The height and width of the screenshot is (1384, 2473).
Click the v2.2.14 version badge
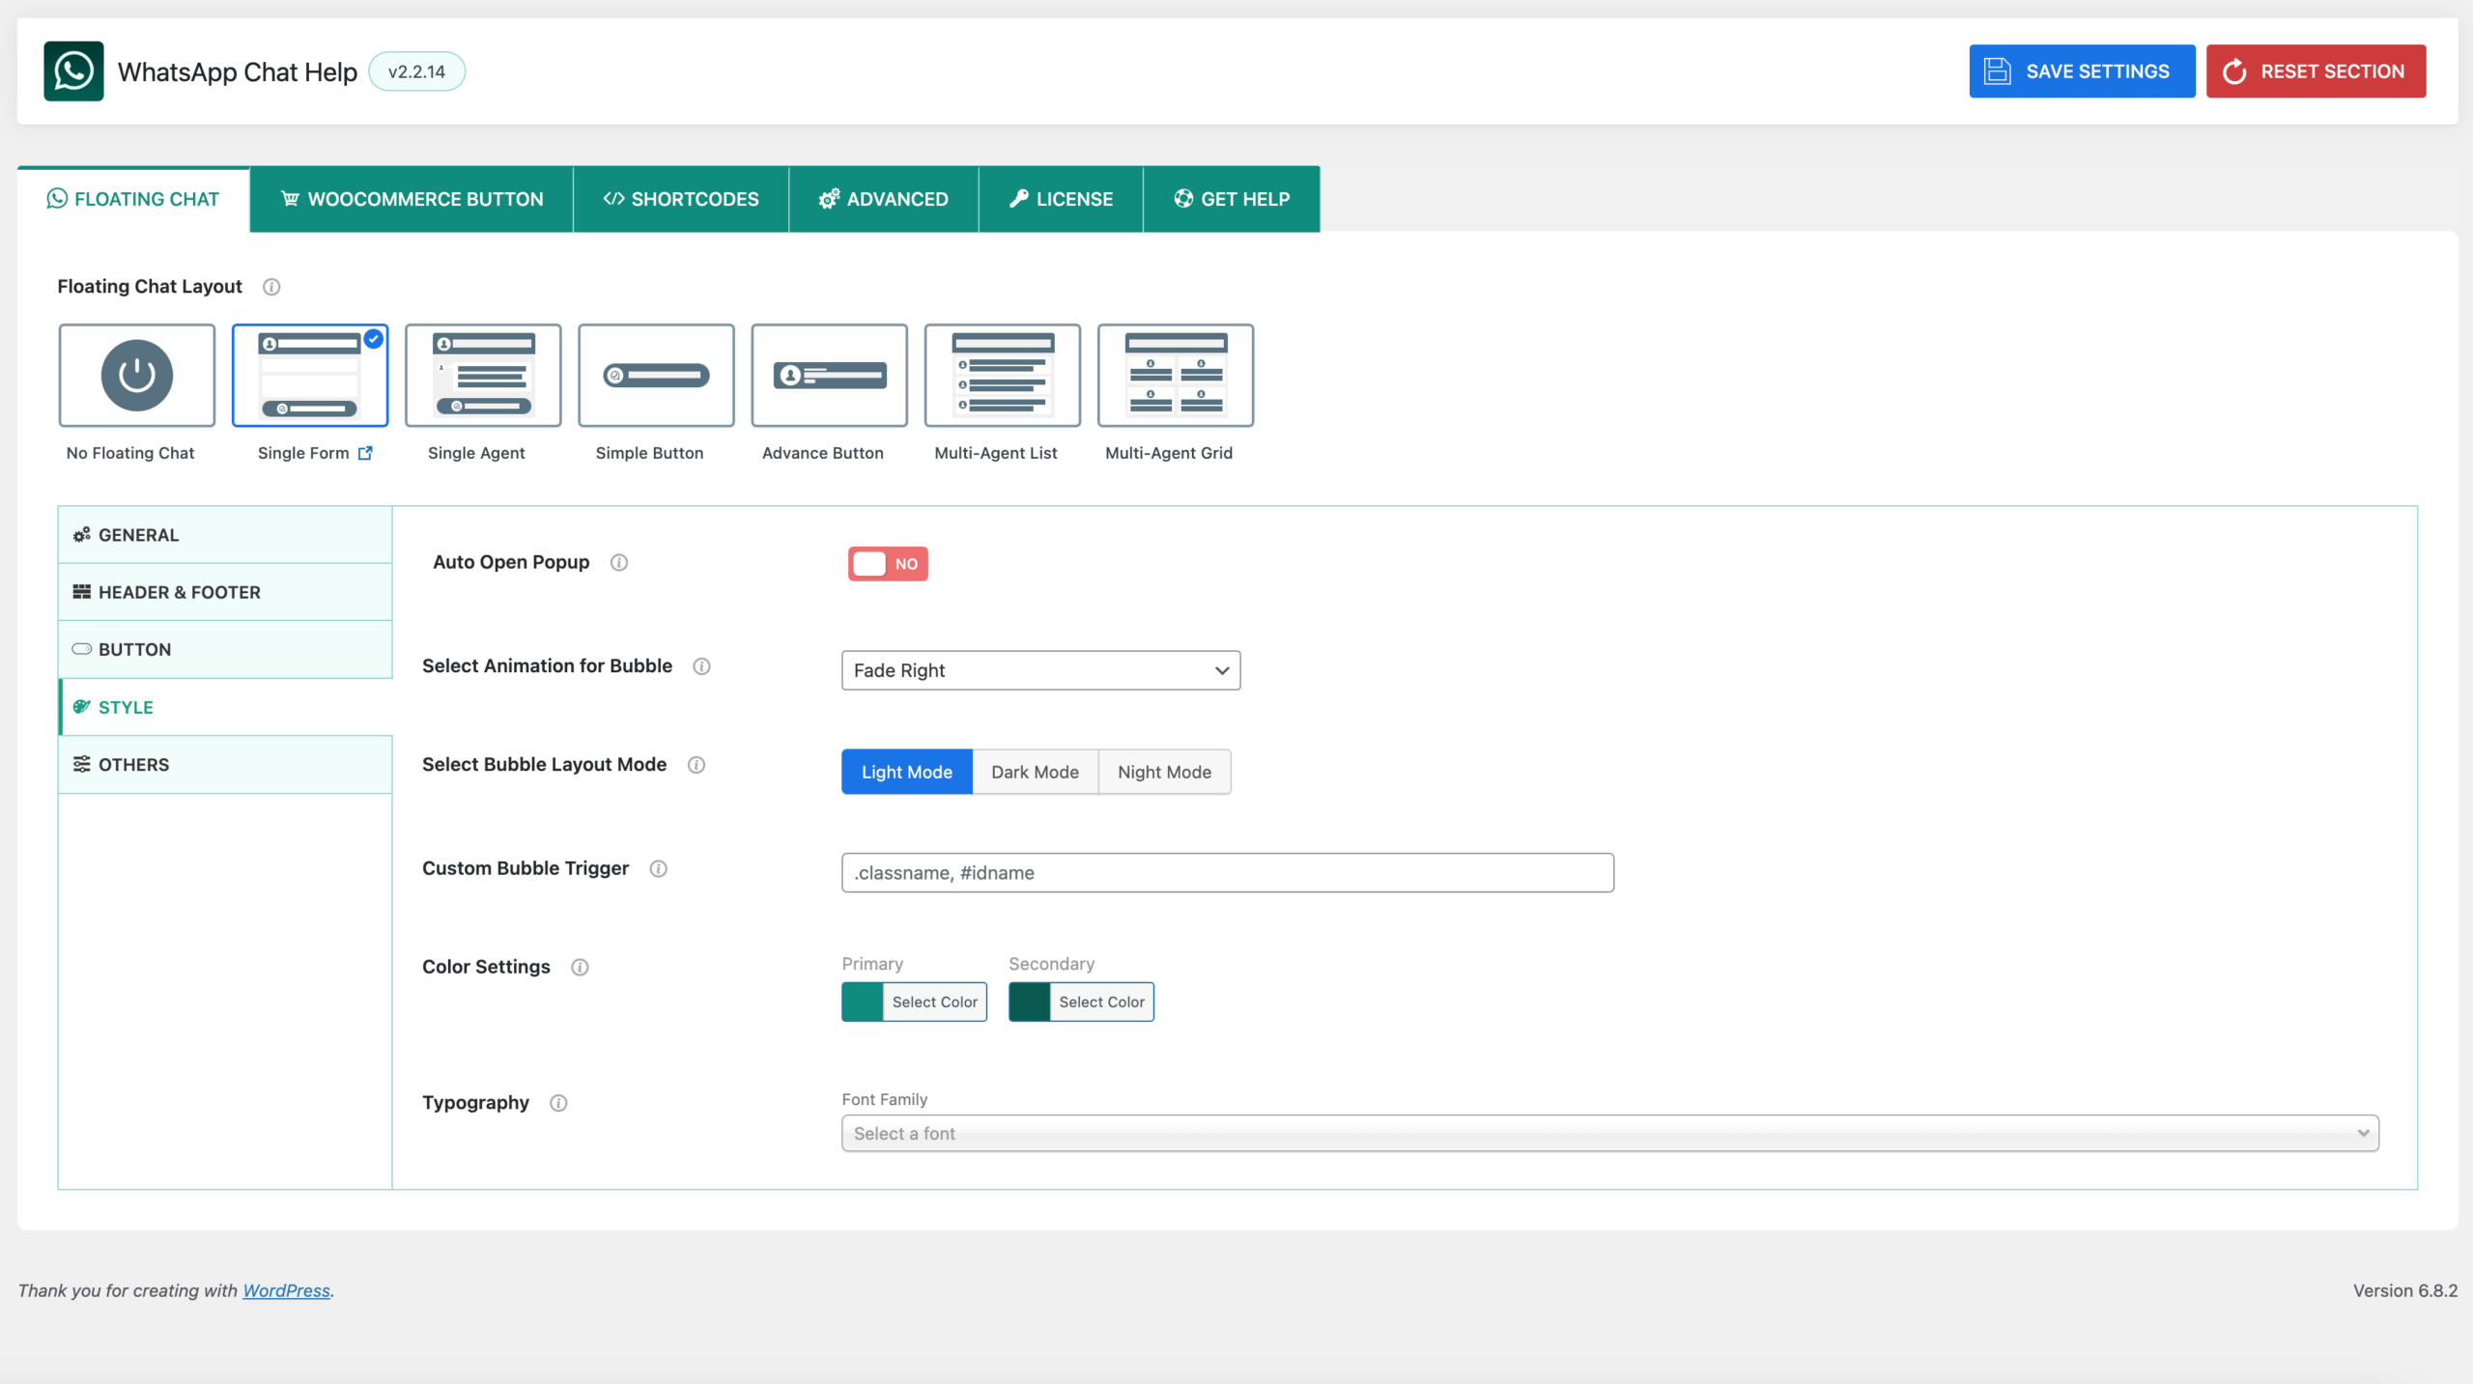417,71
